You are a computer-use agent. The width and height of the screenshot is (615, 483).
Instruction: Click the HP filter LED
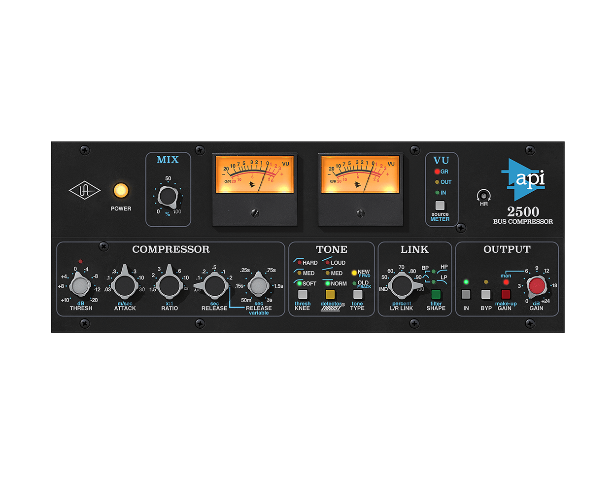pos(434,271)
